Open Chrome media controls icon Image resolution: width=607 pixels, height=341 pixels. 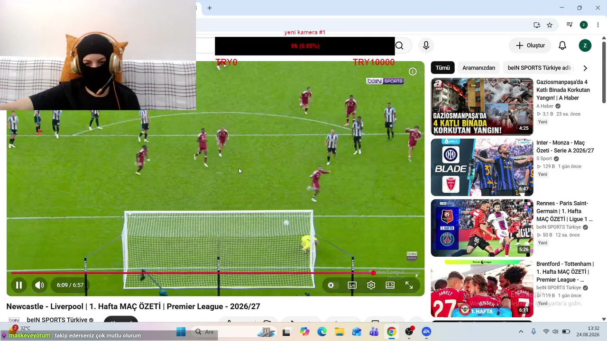(570, 25)
